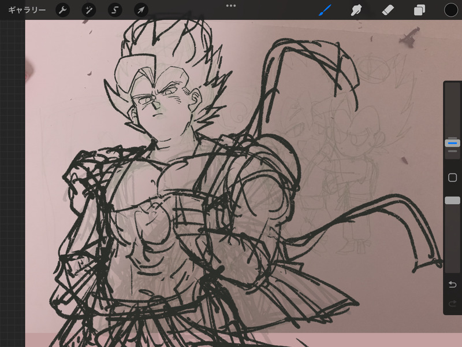This screenshot has width=462, height=347.
Task: Select the Brush tool
Action: click(325, 10)
